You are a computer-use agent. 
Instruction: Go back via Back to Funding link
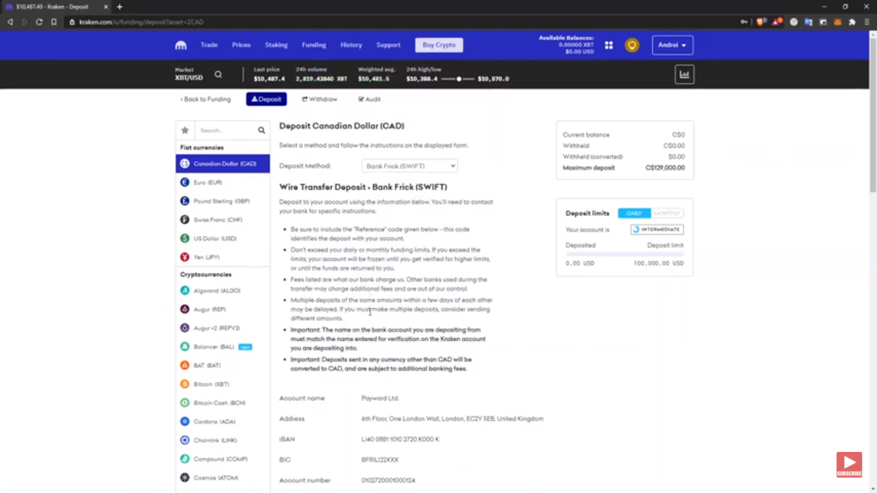[x=205, y=99]
